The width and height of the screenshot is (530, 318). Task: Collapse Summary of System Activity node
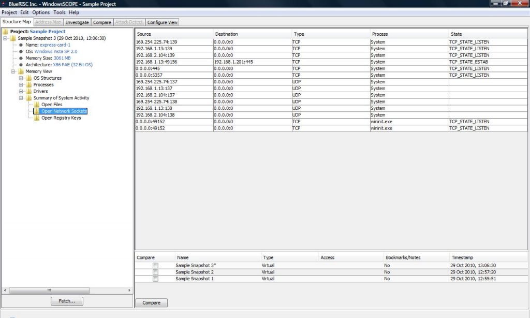[21, 98]
